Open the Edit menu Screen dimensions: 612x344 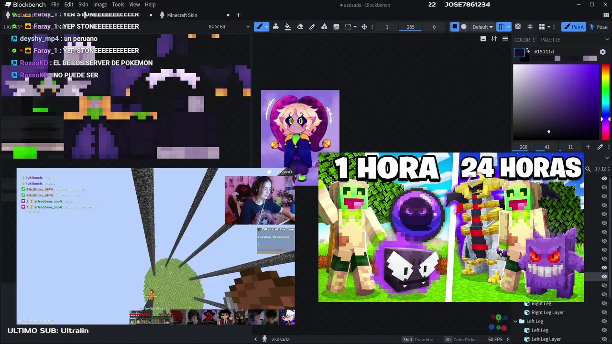click(69, 5)
